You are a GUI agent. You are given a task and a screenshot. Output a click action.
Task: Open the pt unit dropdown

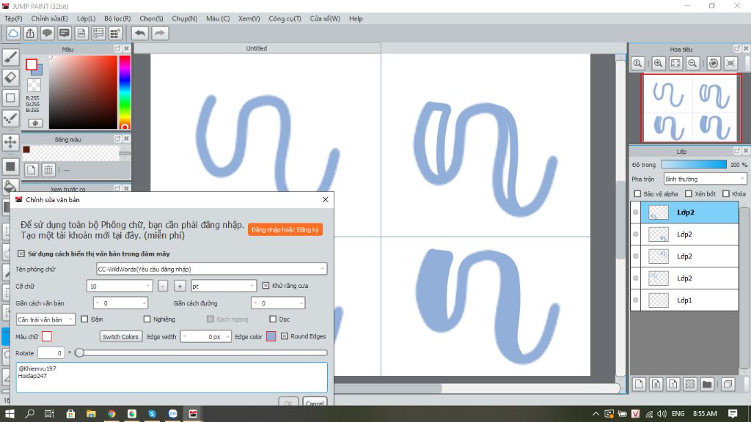coord(223,286)
